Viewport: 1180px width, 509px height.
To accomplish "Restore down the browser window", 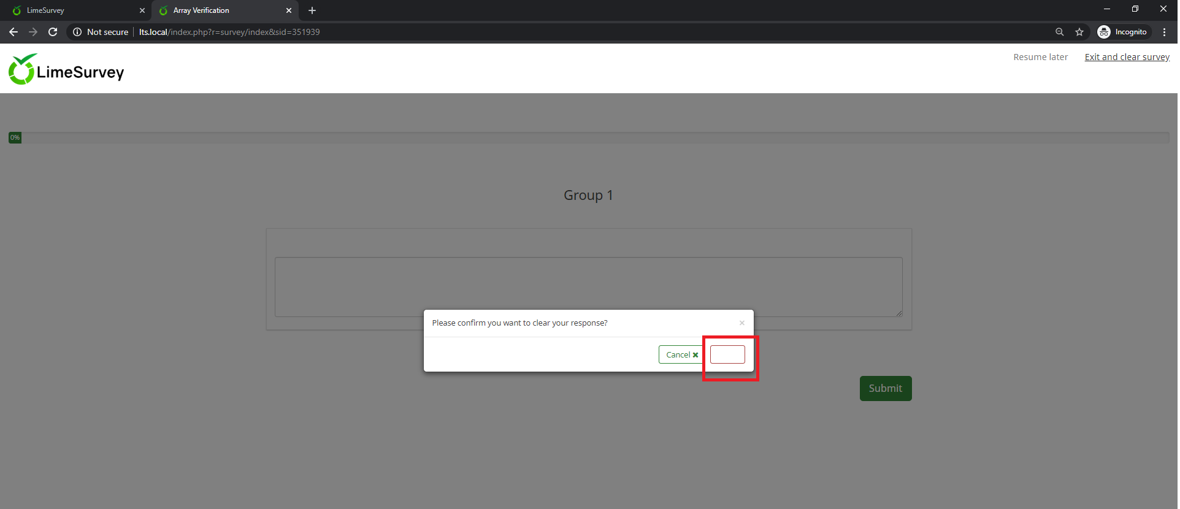I will (x=1135, y=9).
